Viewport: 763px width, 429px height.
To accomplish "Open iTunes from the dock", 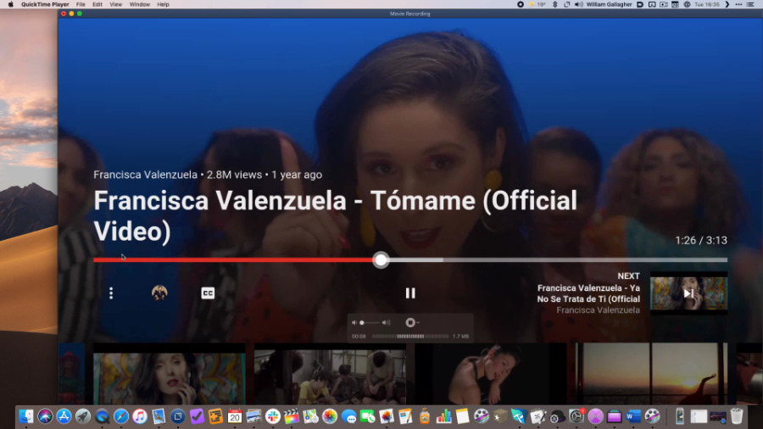I will tap(140, 416).
